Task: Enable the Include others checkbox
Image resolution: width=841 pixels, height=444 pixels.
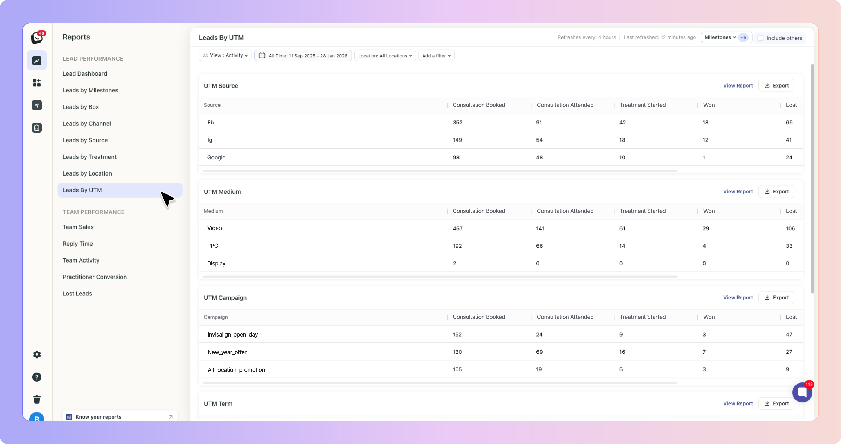Action: [x=760, y=38]
